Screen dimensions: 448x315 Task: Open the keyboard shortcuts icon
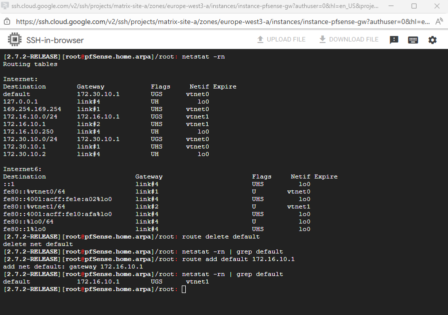click(x=413, y=40)
